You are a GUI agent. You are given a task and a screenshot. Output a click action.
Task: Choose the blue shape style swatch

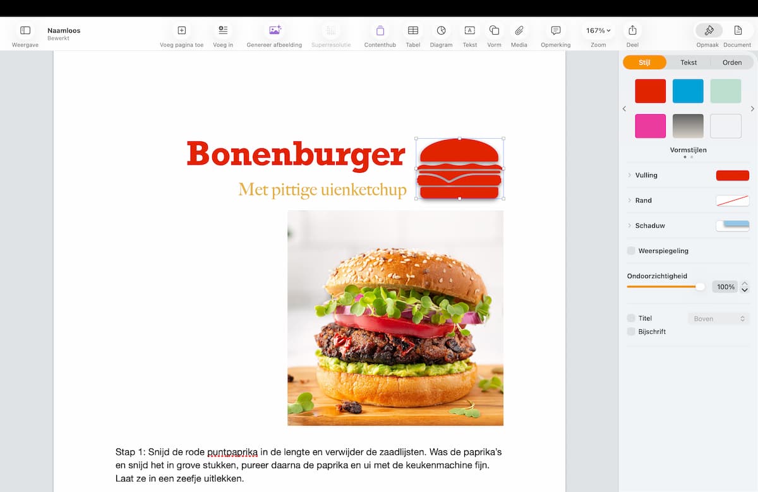pyautogui.click(x=688, y=91)
